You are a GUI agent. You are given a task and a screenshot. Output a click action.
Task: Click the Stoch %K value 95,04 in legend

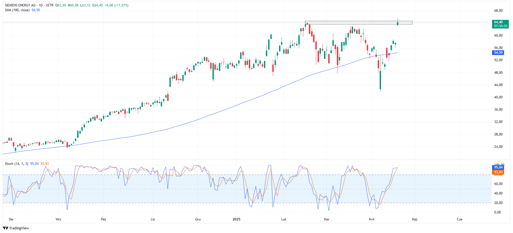click(34, 164)
